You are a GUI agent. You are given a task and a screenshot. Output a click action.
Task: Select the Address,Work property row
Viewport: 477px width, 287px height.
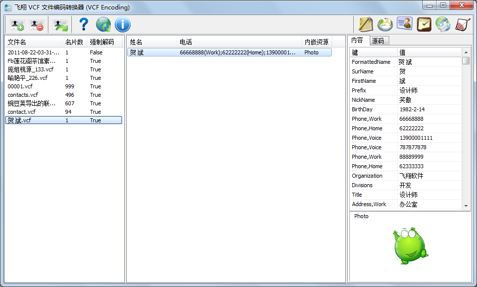coord(406,204)
